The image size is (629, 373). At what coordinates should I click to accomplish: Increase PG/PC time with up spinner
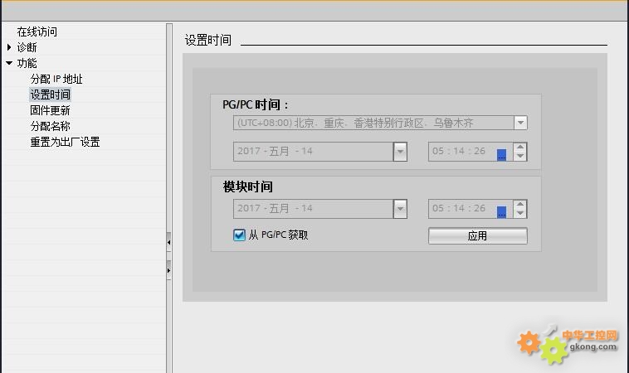pos(520,147)
